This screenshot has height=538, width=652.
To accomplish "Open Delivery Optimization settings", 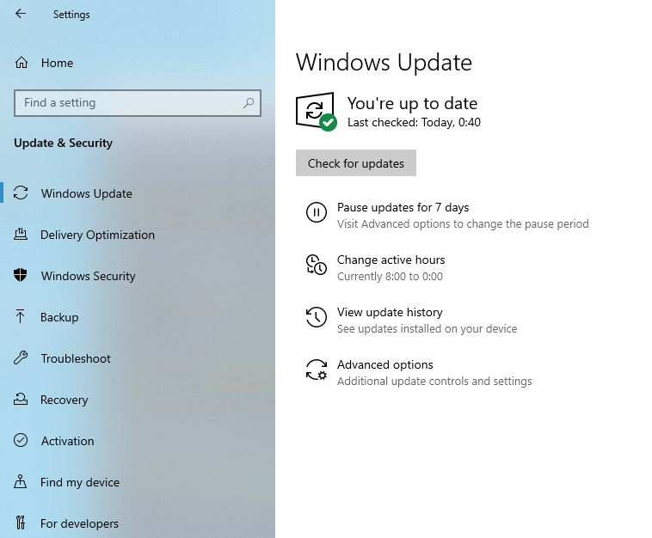I will click(x=97, y=235).
